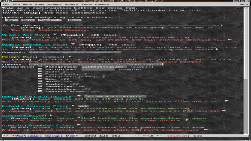Show the hidden Creation Disabled Files value
Viewport: 251px width, 141px height.
[x=79, y=125]
